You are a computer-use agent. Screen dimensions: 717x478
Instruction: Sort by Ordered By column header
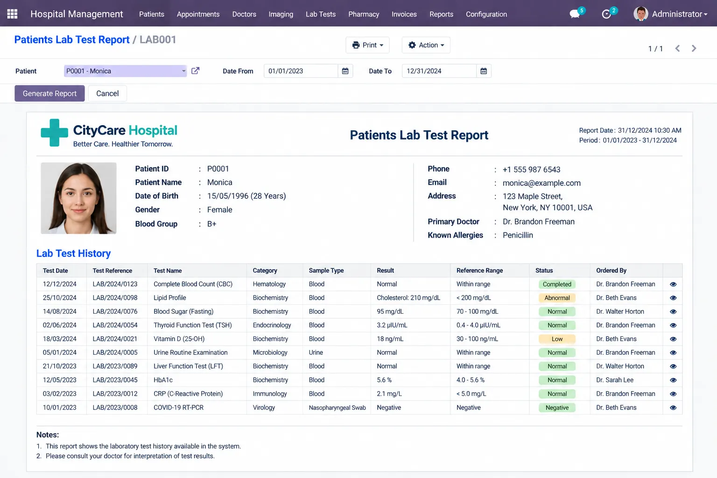click(x=611, y=271)
